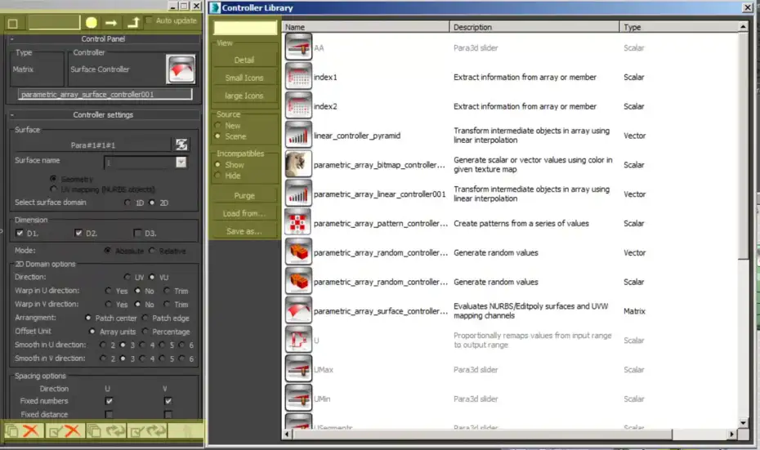Click the UMin slider icon

tap(298, 399)
